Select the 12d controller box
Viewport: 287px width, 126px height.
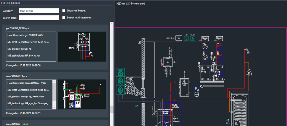[x=168, y=62]
